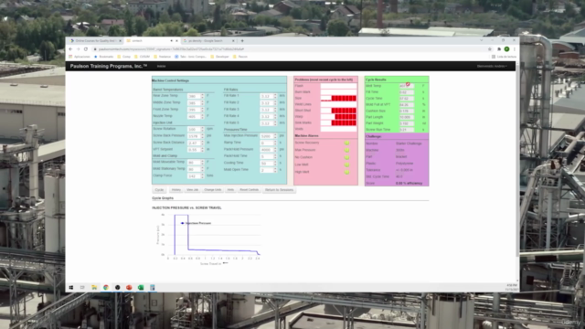Image resolution: width=585 pixels, height=329 pixels.
Task: Open the Comp bookmark folder
Action: pos(124,57)
